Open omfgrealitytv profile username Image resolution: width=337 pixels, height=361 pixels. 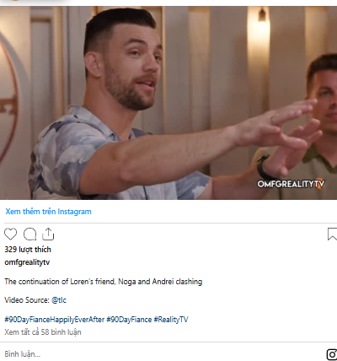pos(27,262)
